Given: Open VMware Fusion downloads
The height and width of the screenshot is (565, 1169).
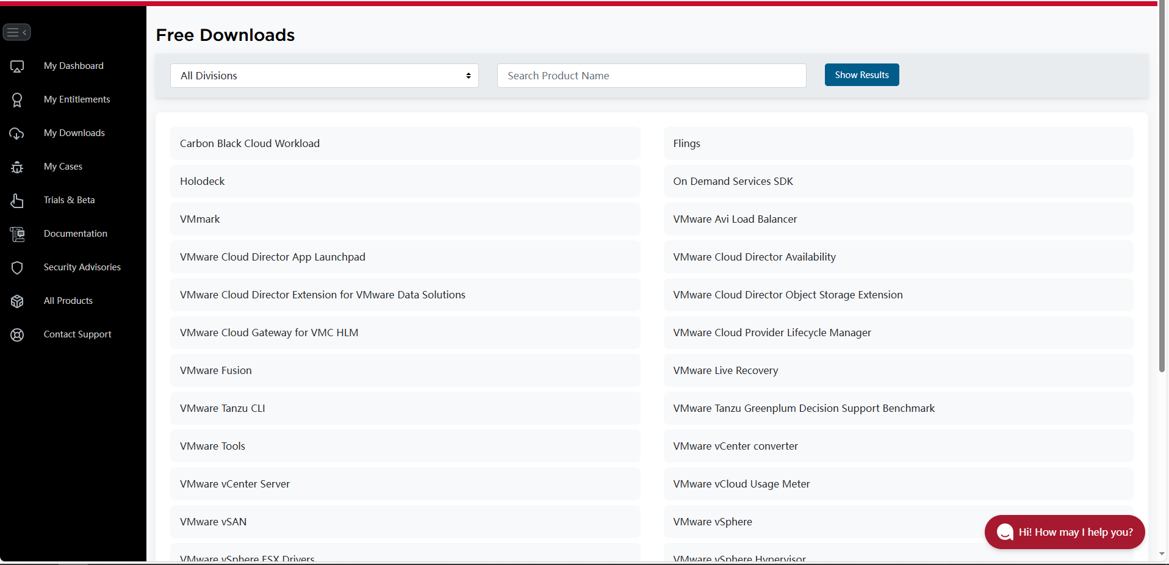Looking at the screenshot, I should 405,370.
